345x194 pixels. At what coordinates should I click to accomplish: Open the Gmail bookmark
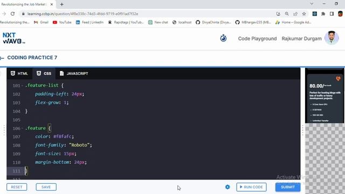41,22
